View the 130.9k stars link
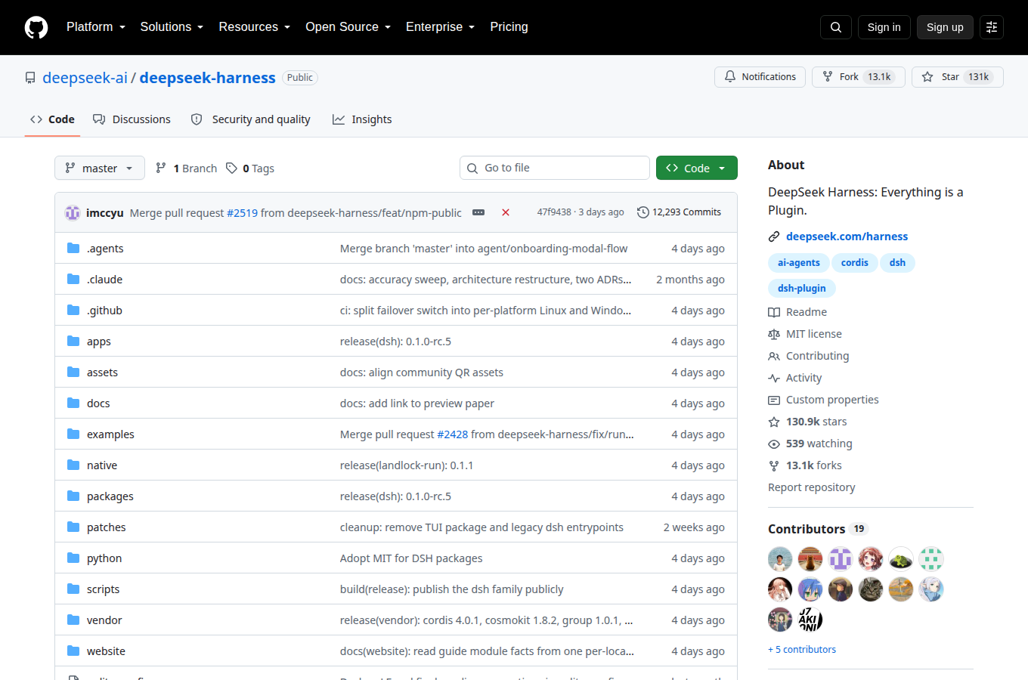The image size is (1028, 680). (808, 422)
